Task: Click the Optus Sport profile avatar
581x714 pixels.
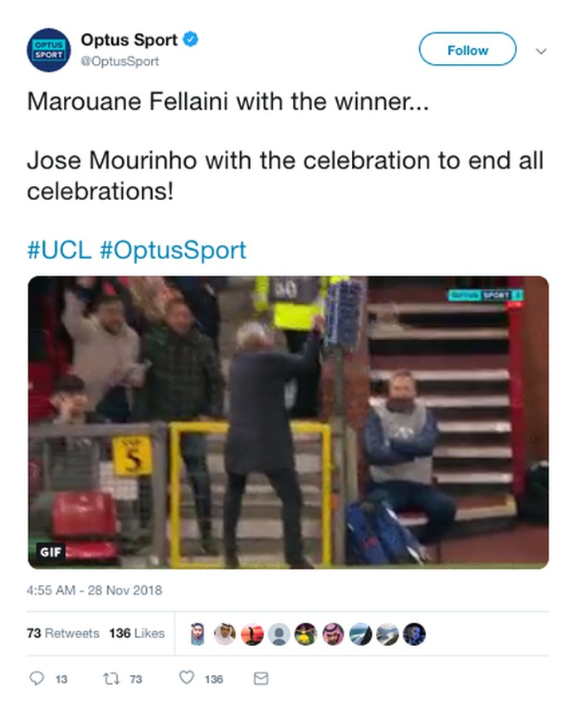Action: (48, 50)
